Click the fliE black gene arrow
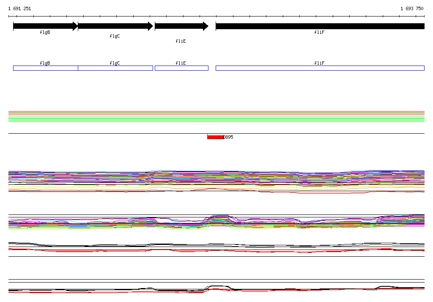This screenshot has height=302, width=433. 181,26
